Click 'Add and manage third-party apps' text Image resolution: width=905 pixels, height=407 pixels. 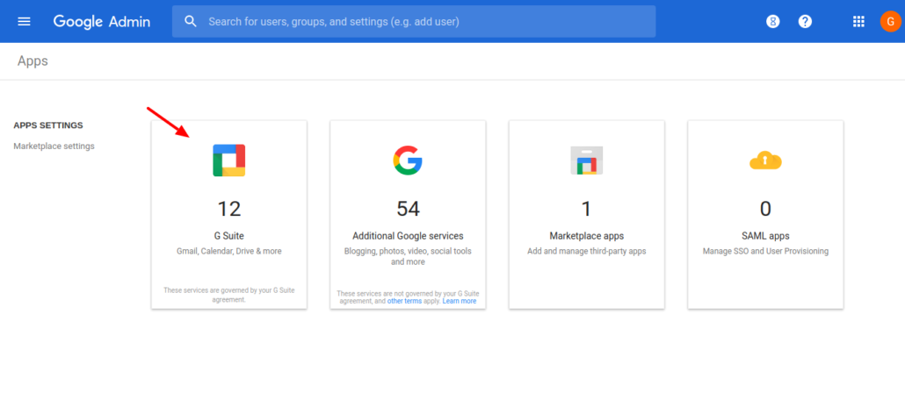pyautogui.click(x=586, y=252)
